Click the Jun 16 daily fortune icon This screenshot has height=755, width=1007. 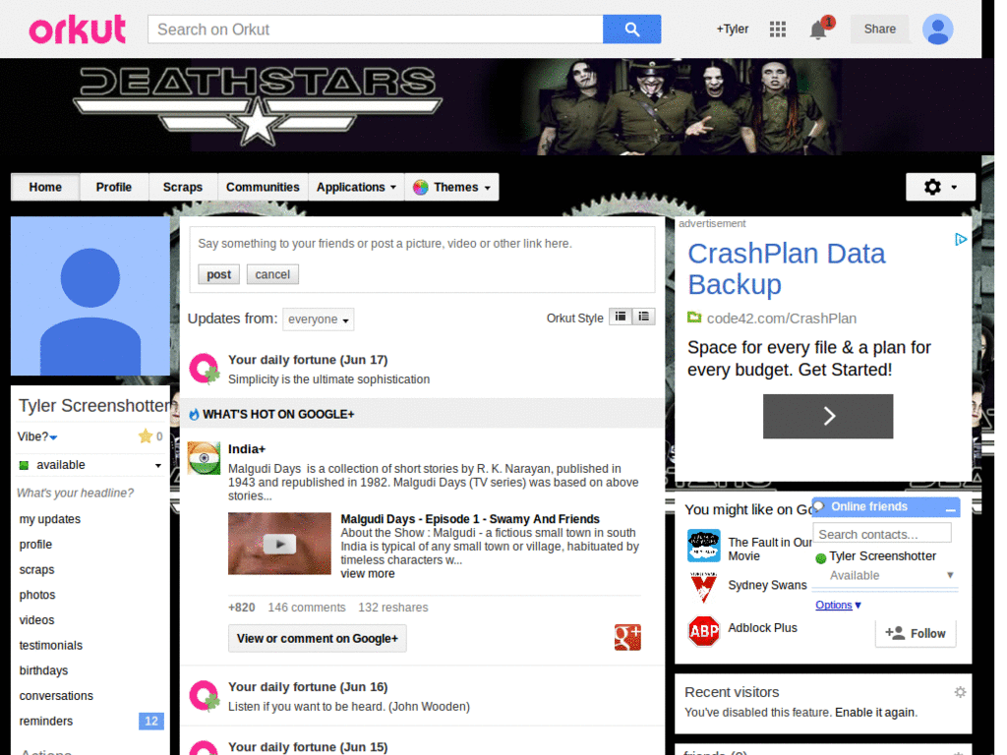point(205,696)
